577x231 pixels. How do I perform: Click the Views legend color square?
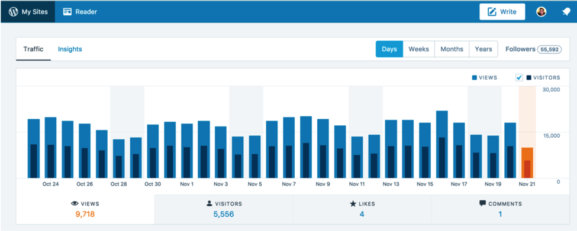(475, 77)
